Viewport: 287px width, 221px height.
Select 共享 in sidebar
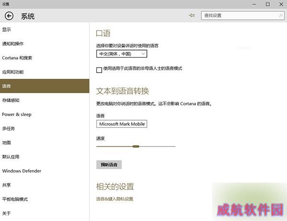point(45,185)
